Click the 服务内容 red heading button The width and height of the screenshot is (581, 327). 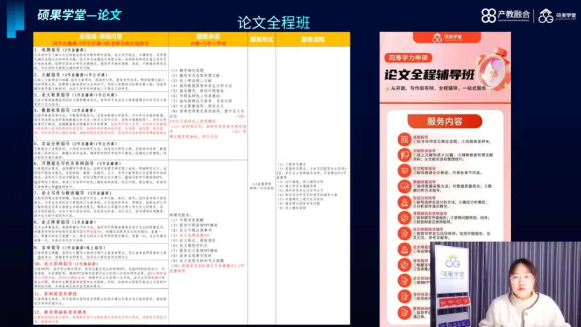click(x=445, y=122)
